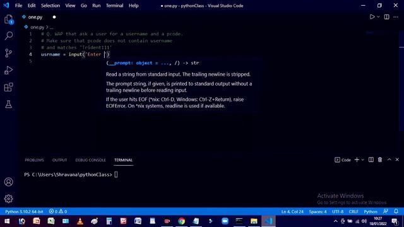
Task: Click Ln 4, Col 24 status
Action: click(x=292, y=212)
